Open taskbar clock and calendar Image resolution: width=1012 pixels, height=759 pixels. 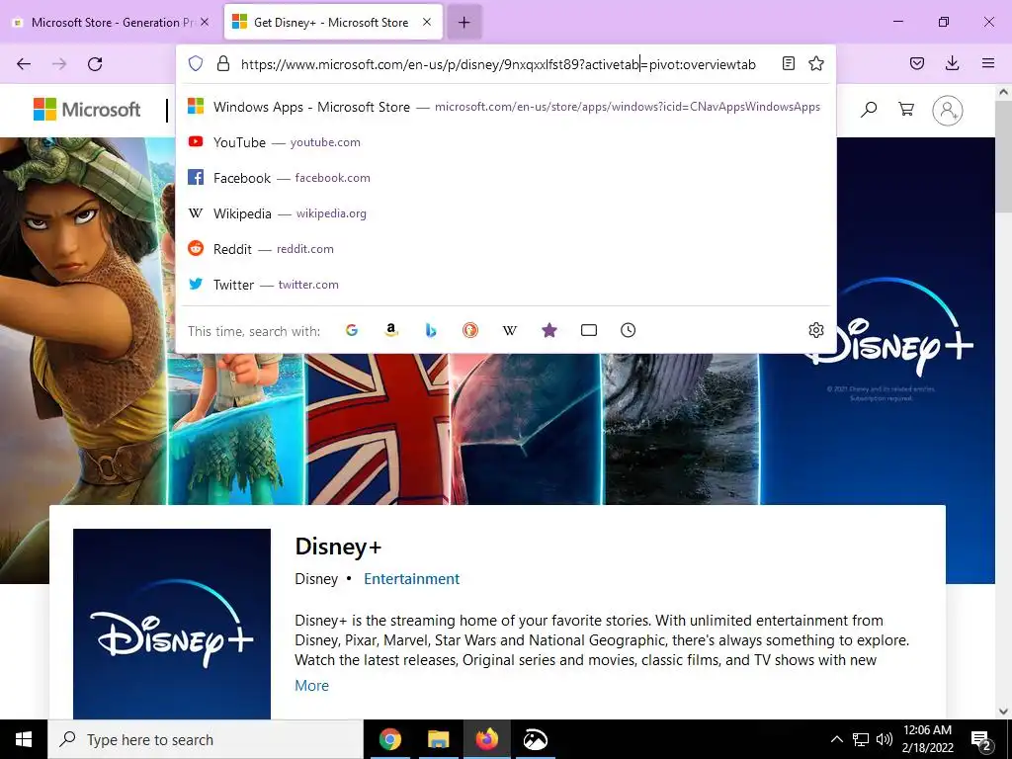click(x=927, y=739)
